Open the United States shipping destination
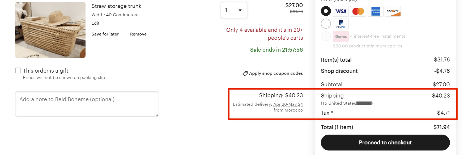The height and width of the screenshot is (155, 468). point(342,103)
